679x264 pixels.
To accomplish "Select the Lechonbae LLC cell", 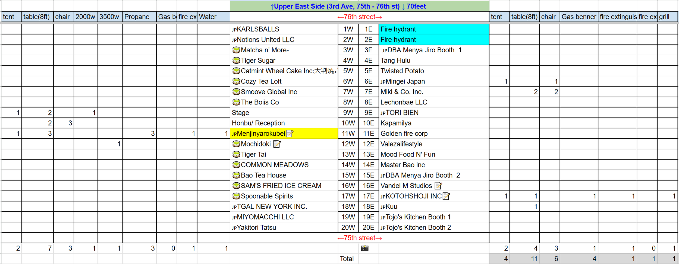I will click(434, 102).
